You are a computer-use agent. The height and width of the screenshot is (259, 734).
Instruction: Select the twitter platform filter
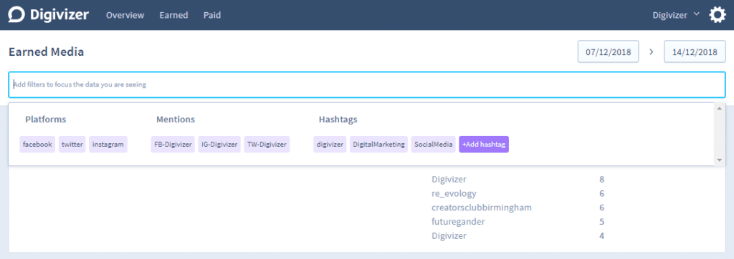[72, 145]
